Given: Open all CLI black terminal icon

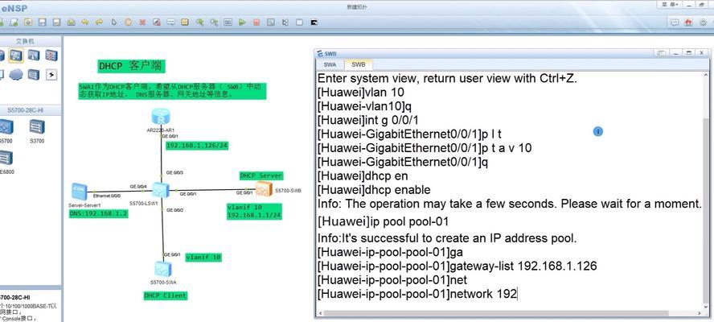Looking at the screenshot, I should (314, 22).
